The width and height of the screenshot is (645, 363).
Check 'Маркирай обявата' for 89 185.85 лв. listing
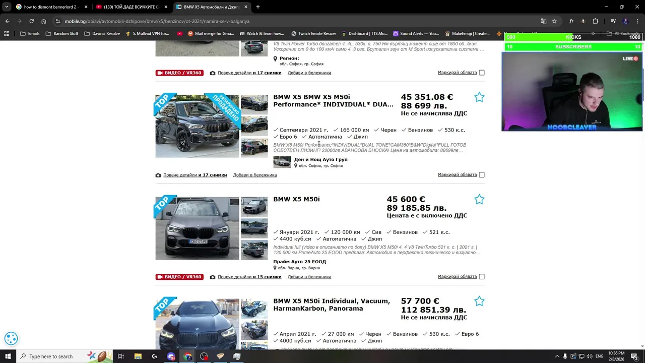(482, 277)
